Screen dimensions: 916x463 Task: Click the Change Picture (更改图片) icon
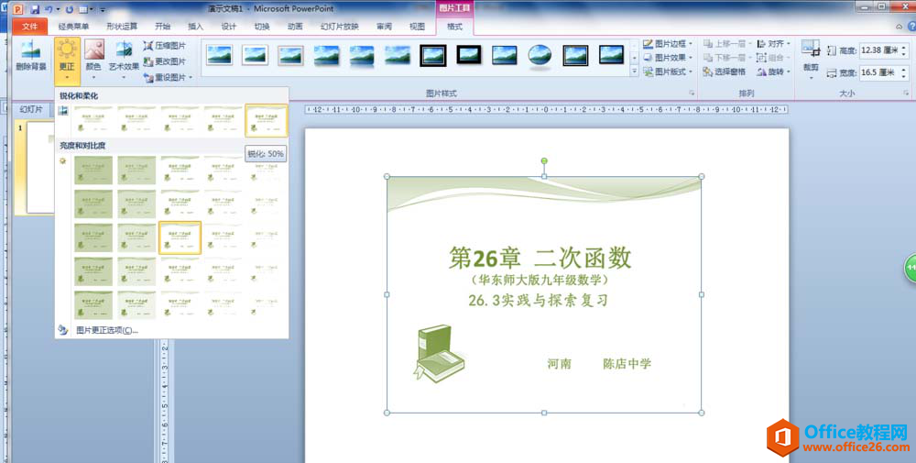click(147, 61)
